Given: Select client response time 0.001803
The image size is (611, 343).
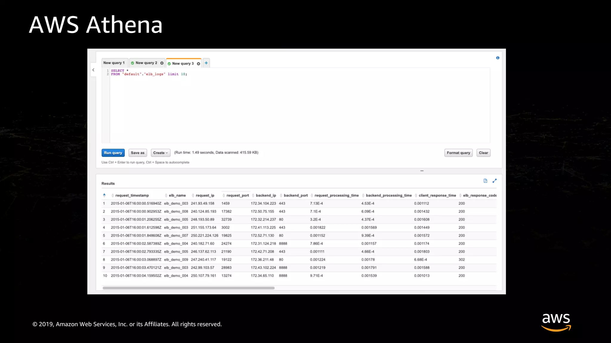Looking at the screenshot, I should click(422, 252).
